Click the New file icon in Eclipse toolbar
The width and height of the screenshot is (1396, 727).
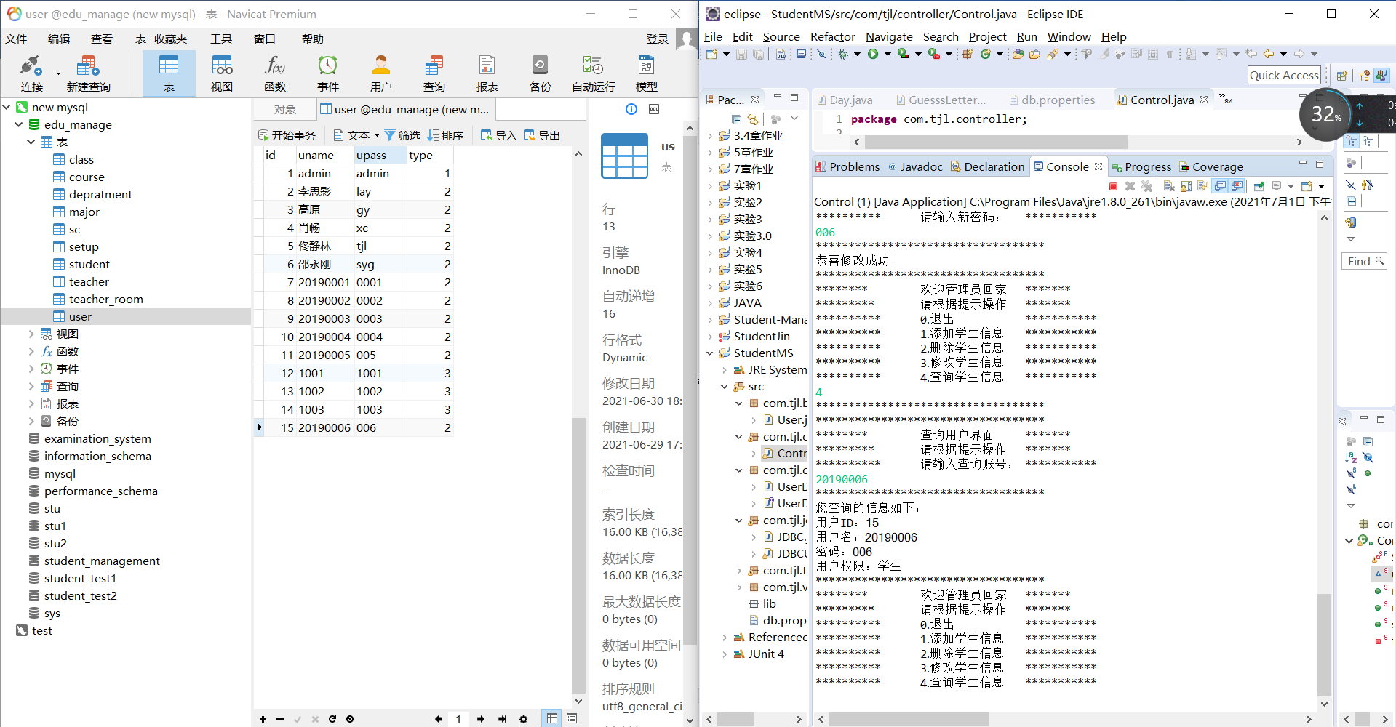pyautogui.click(x=711, y=54)
